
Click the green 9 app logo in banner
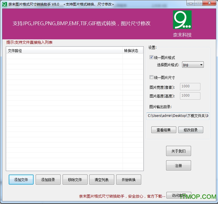(x=182, y=20)
